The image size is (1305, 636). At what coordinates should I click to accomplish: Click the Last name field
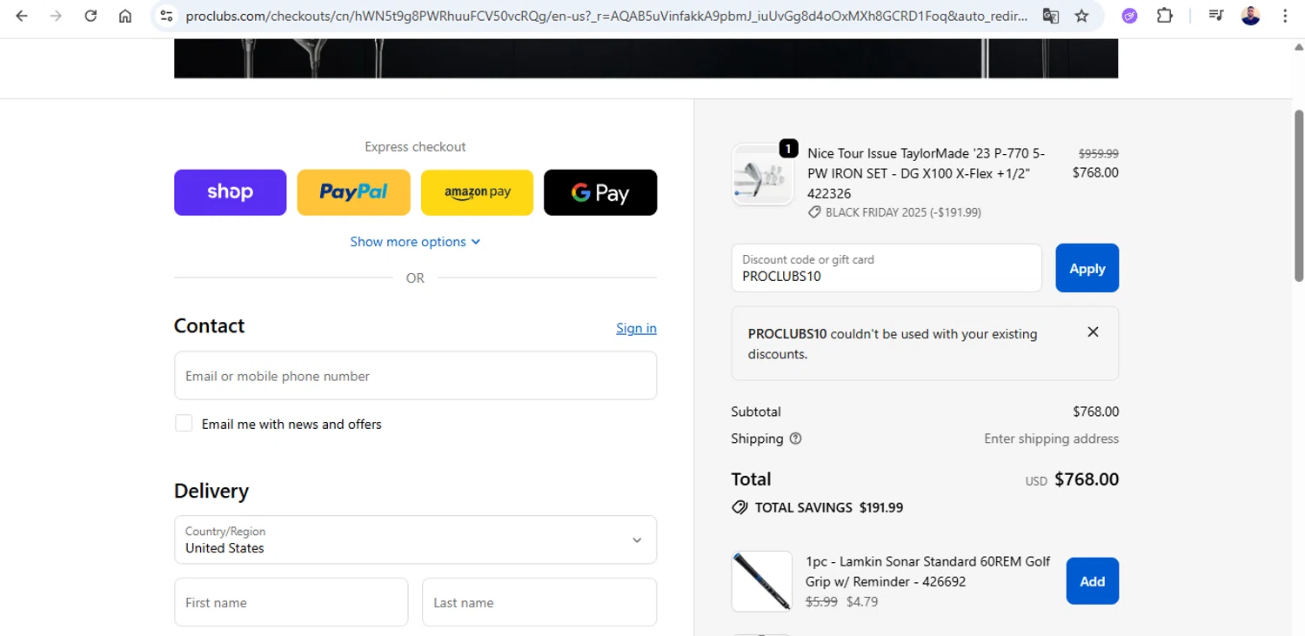point(539,602)
